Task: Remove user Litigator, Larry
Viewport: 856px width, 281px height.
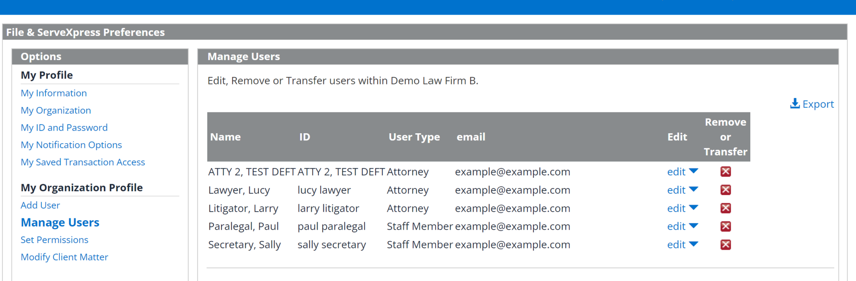Action: [x=726, y=208]
